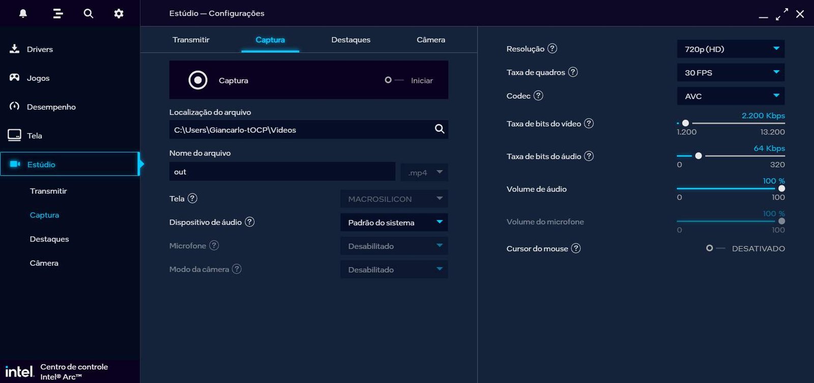Open Câmera in sidebar submenu
814x383 pixels.
(44, 263)
